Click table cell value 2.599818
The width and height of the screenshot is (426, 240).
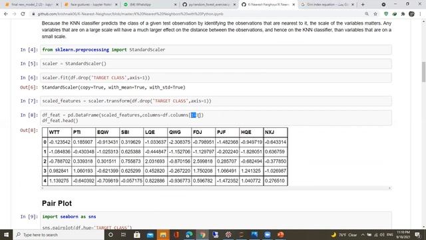click(203, 161)
